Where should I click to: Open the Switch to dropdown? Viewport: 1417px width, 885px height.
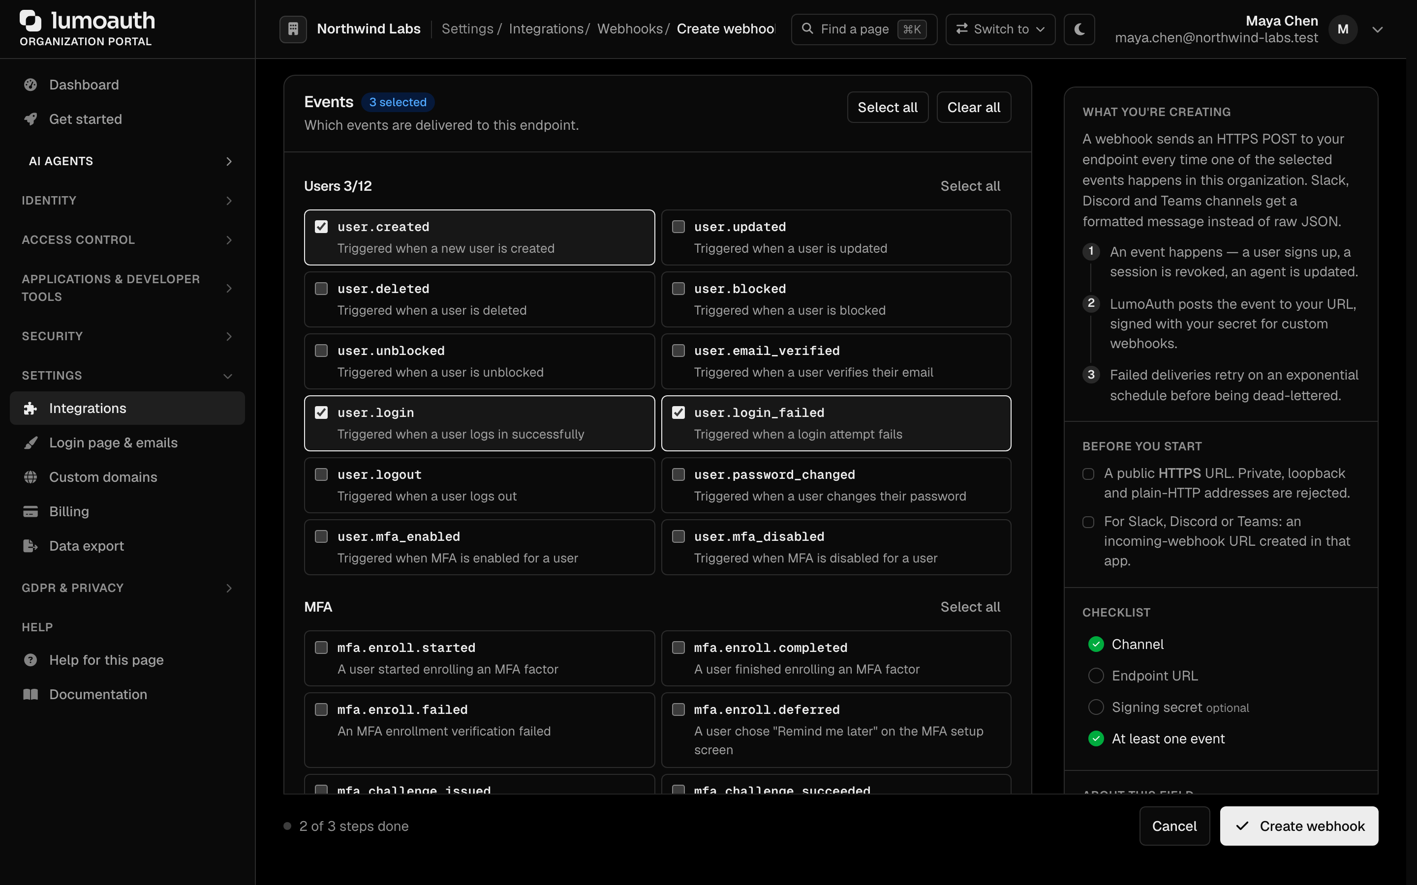[1000, 29]
